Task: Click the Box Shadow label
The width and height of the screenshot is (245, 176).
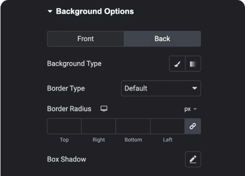Action: click(67, 159)
